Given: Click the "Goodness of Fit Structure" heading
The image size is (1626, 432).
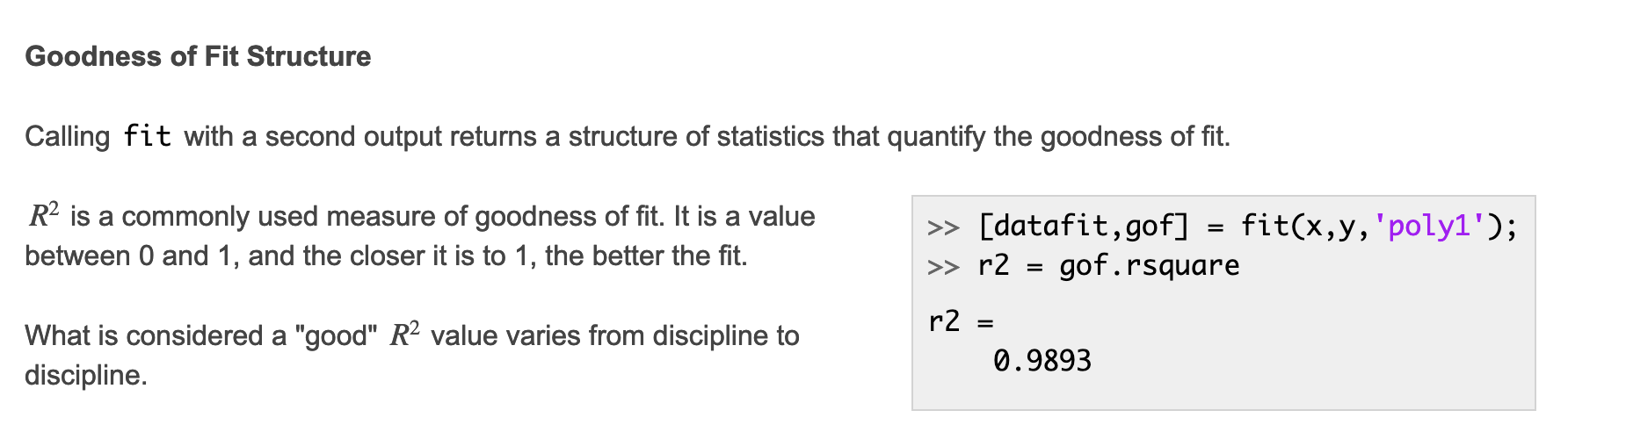Looking at the screenshot, I should (x=198, y=56).
